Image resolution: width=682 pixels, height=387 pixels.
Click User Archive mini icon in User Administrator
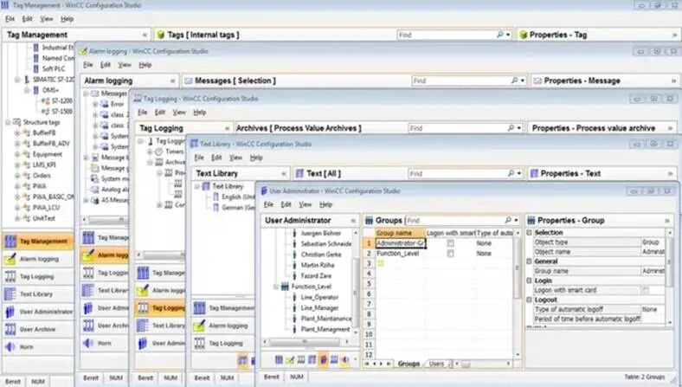point(334,359)
